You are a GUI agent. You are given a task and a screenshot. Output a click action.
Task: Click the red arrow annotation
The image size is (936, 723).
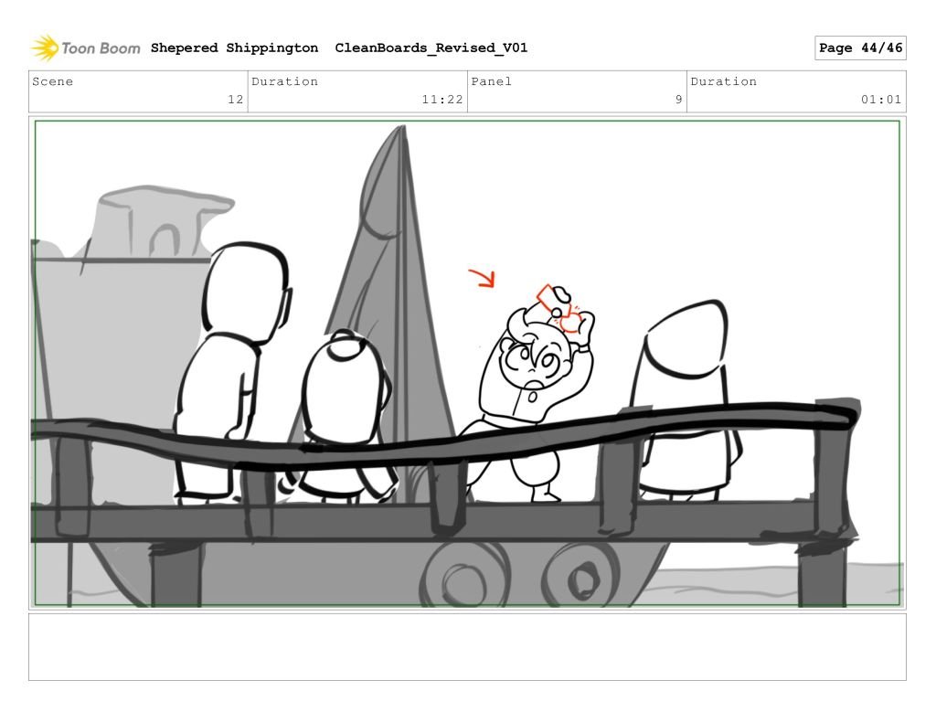click(482, 278)
